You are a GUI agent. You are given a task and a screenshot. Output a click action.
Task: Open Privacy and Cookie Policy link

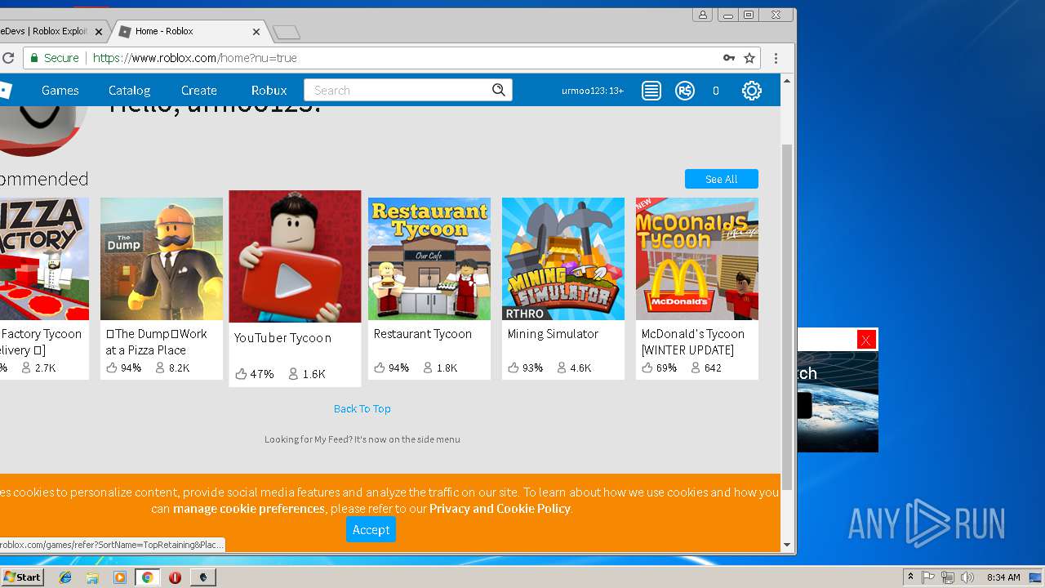(x=500, y=508)
